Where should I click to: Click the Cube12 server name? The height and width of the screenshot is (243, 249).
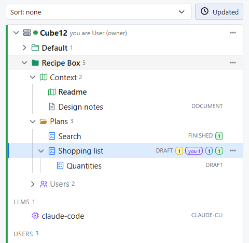coord(53,33)
